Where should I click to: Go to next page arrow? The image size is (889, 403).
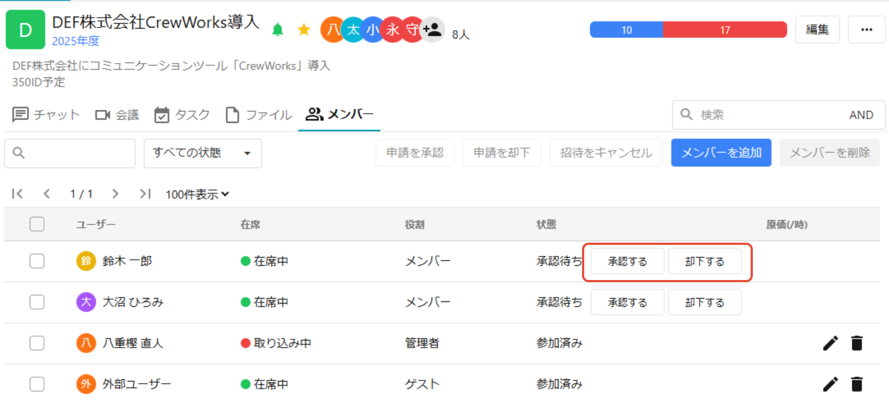point(115,194)
